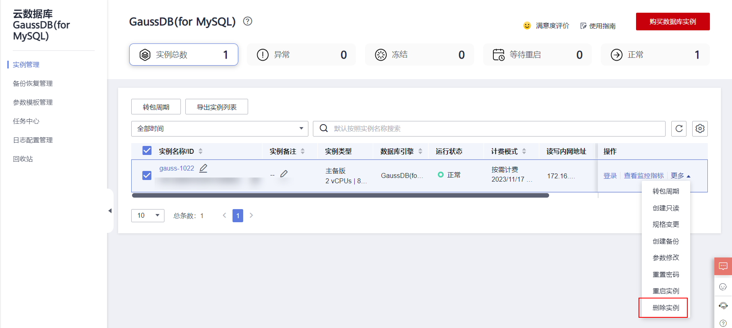Edit the instance name gauss-1022 pencil icon

click(203, 168)
